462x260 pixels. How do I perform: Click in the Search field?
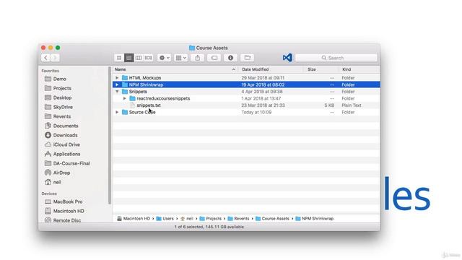coord(336,58)
